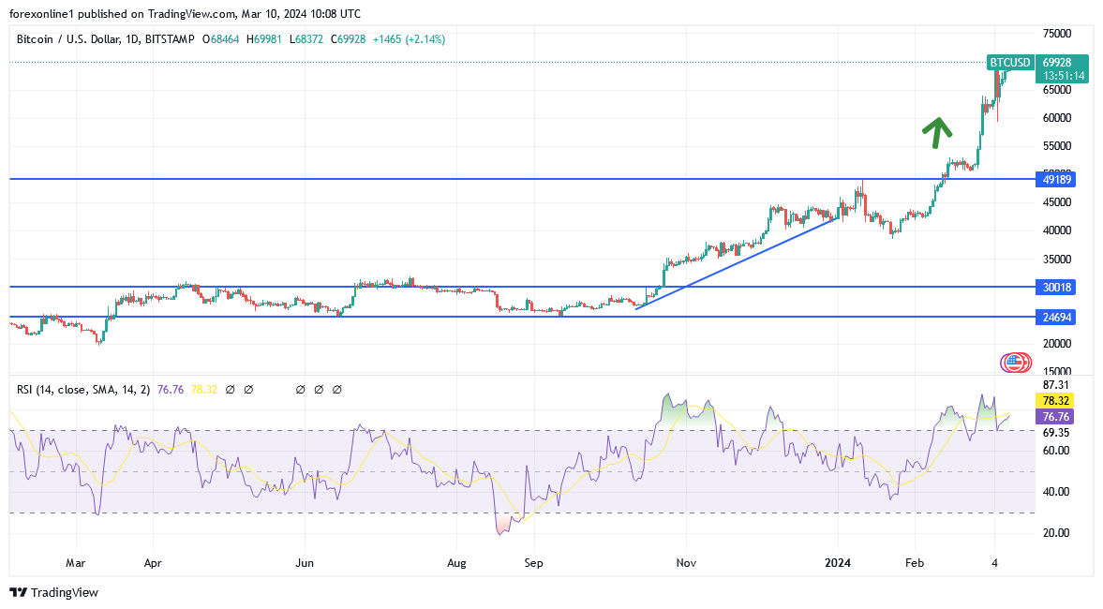
Task: Click the yellow 78.32 RSI axis label
Action: pos(1055,401)
